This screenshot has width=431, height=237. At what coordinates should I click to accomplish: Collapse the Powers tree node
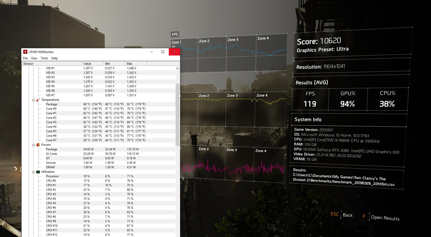click(x=33, y=145)
